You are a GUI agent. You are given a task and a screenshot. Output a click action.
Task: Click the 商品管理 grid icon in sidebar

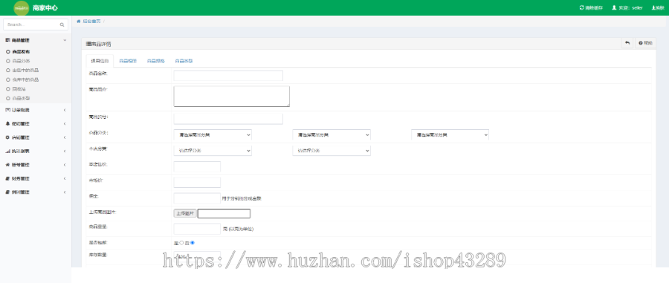click(7, 40)
